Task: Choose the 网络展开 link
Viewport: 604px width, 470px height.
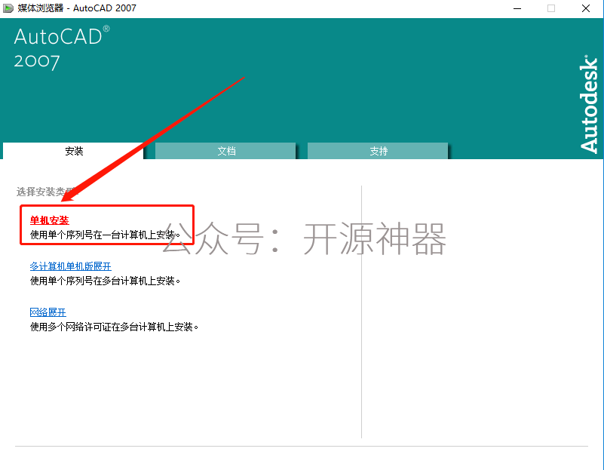Action: tap(48, 312)
